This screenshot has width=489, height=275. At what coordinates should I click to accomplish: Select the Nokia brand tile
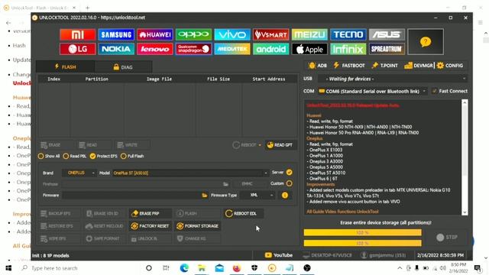point(116,49)
